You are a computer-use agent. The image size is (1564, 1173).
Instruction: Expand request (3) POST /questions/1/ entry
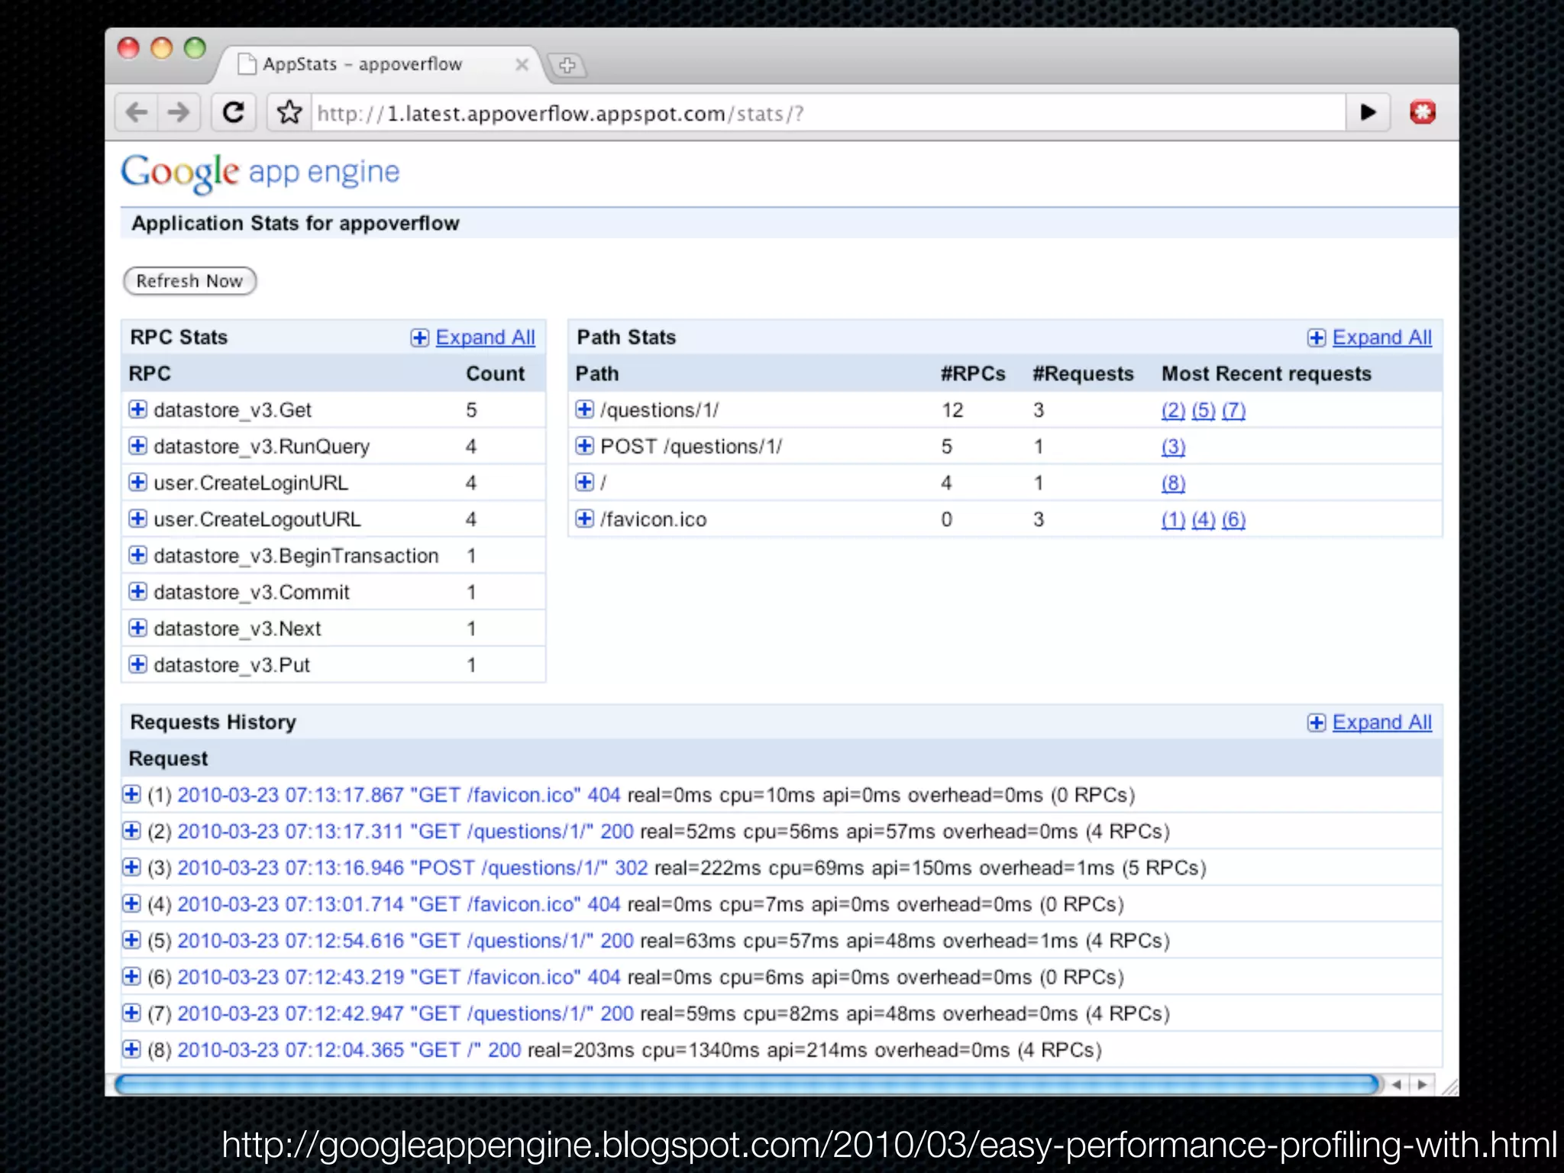pyautogui.click(x=131, y=867)
